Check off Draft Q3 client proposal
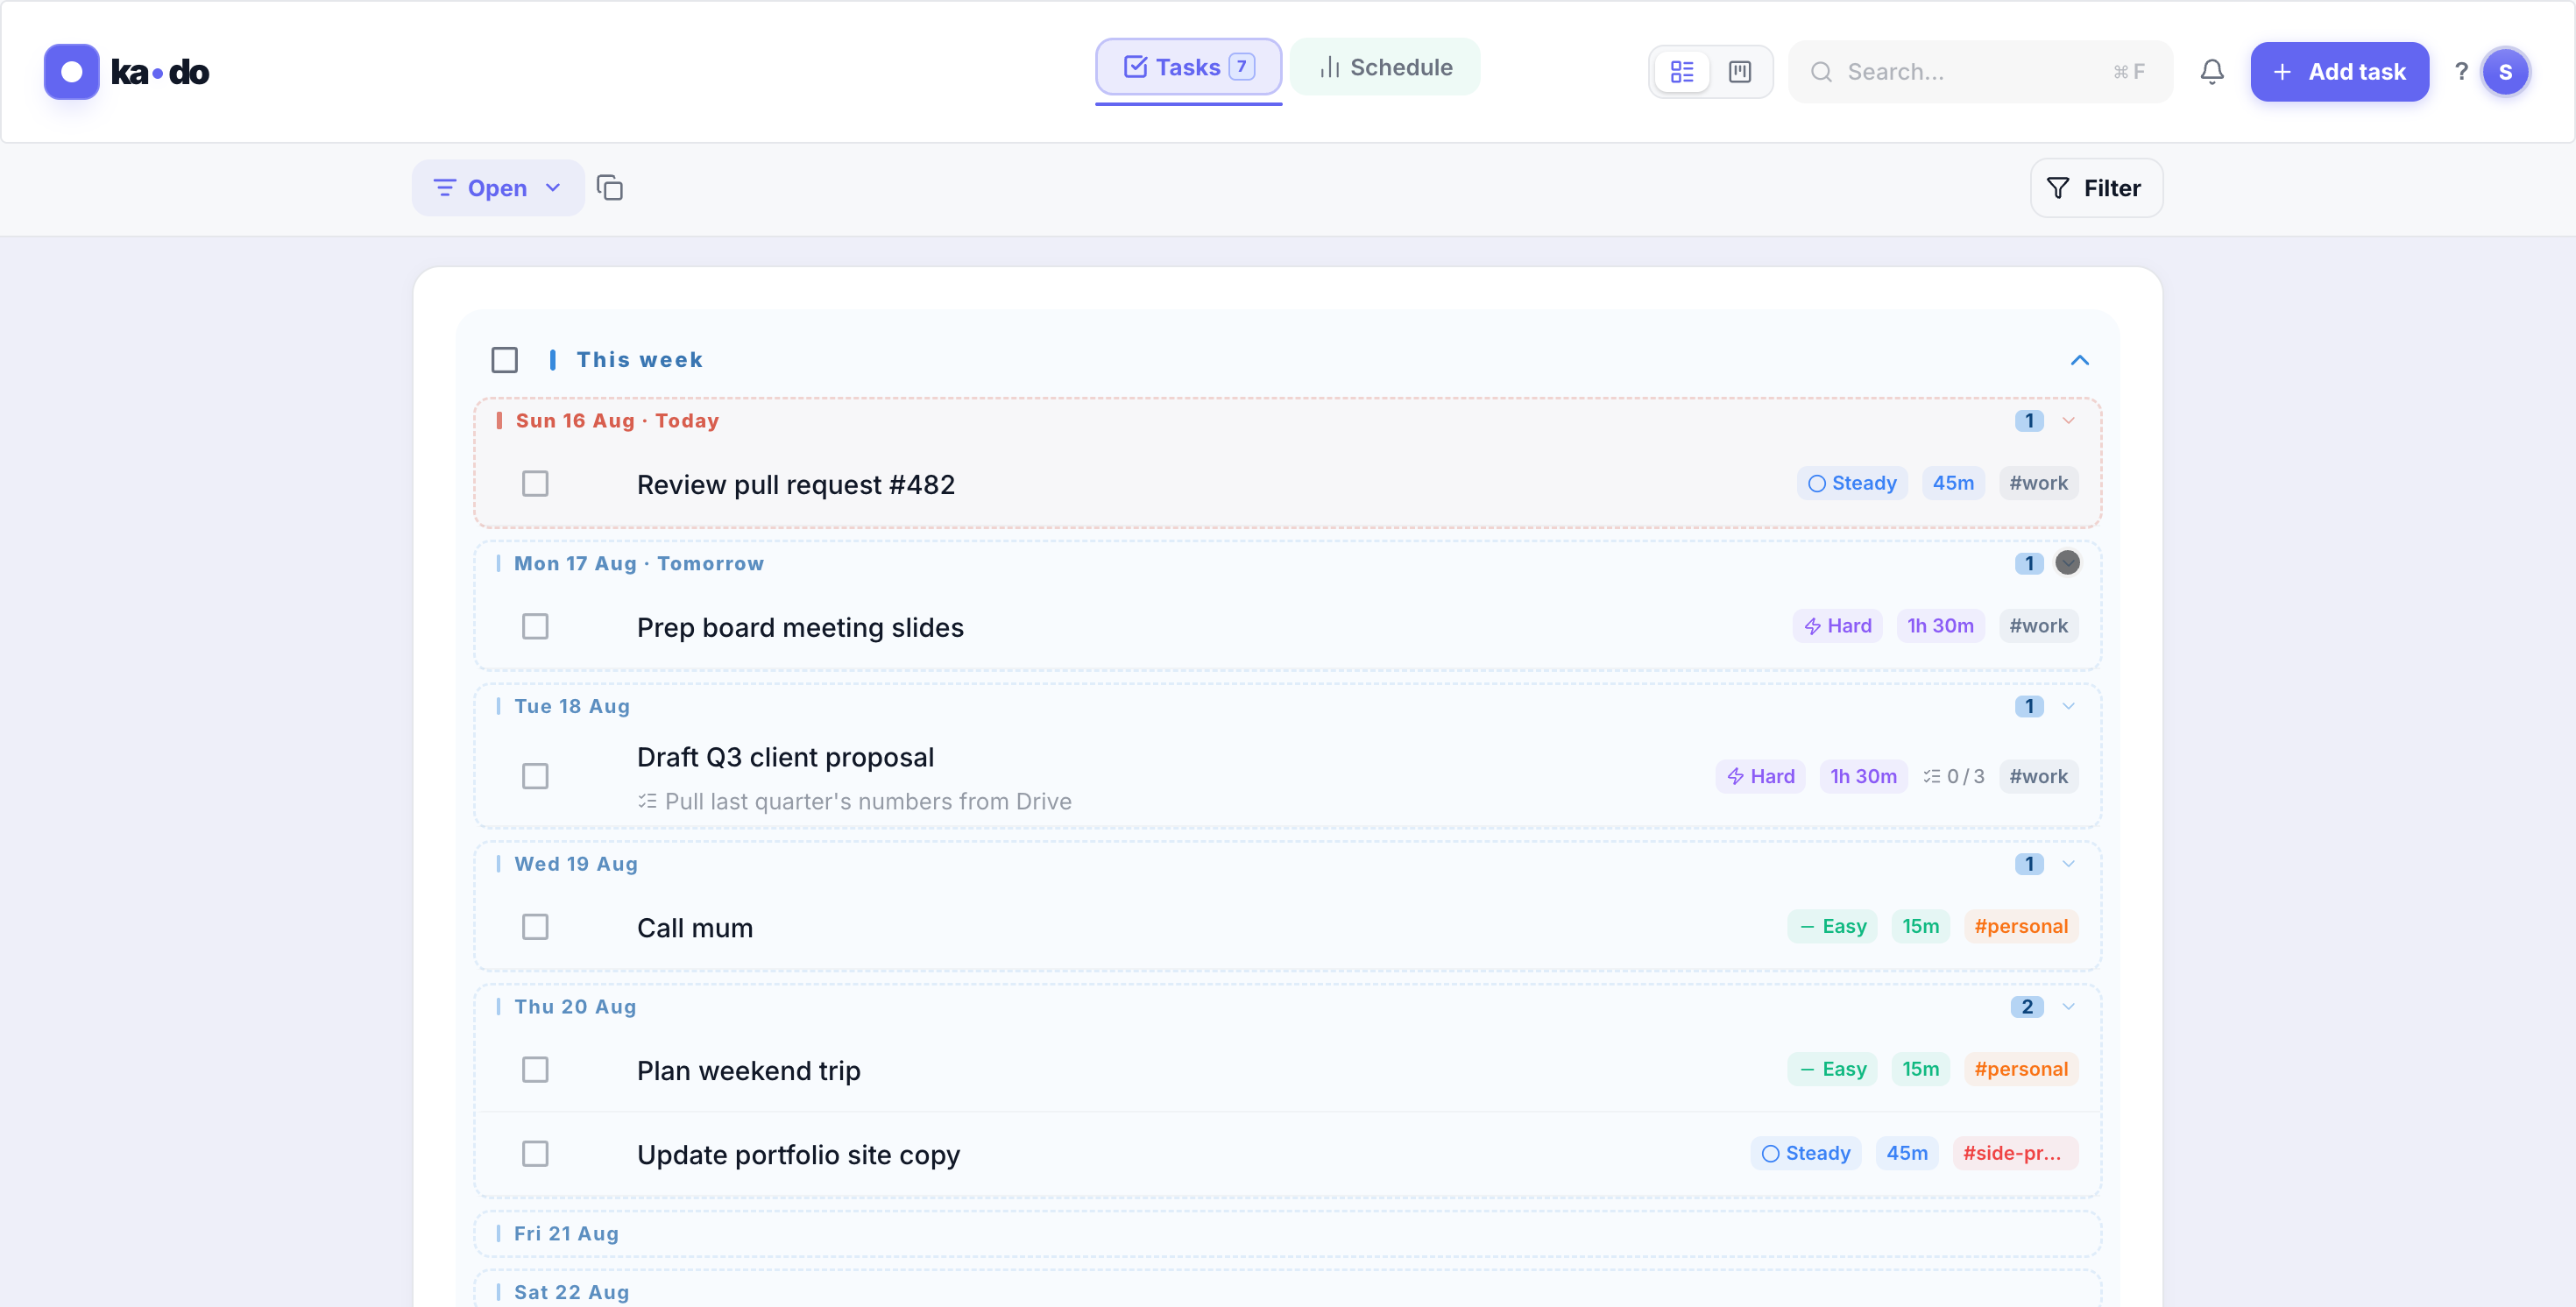2576x1307 pixels. pyautogui.click(x=536, y=777)
